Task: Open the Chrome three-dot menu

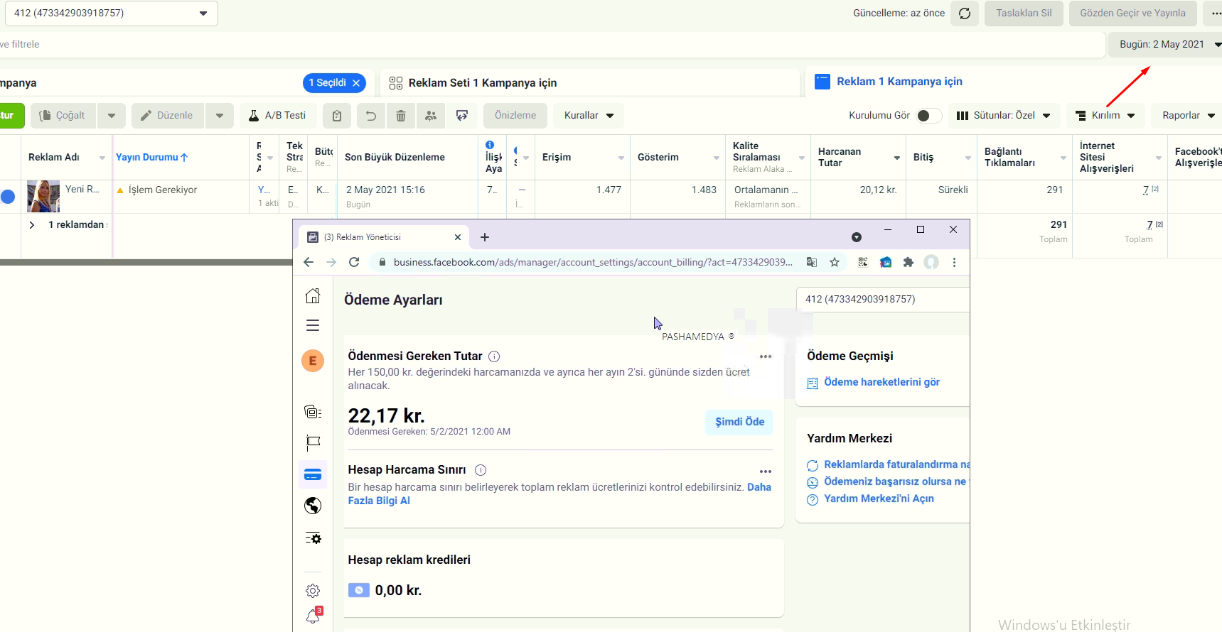Action: [954, 263]
